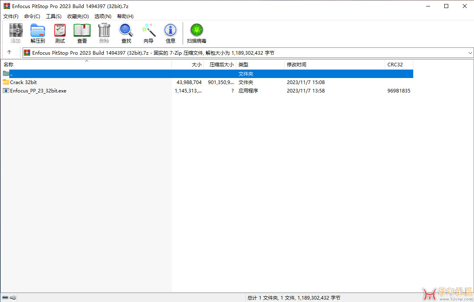474x302 pixels.
Task: Click the Add (添加) toolbar icon
Action: [x=16, y=33]
